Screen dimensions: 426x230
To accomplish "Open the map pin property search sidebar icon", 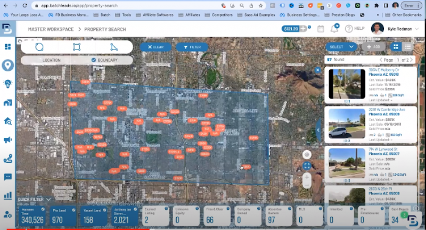I will tap(7, 65).
